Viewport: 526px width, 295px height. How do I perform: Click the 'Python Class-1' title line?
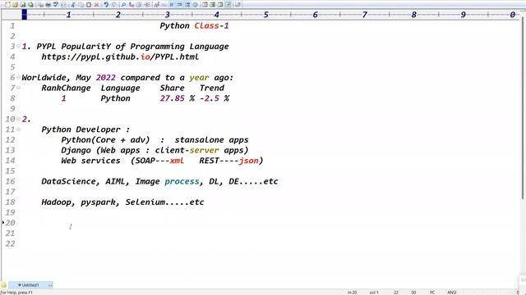[194, 25]
